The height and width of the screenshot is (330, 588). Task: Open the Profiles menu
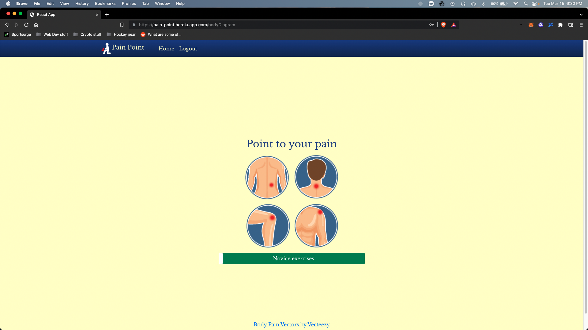point(129,4)
